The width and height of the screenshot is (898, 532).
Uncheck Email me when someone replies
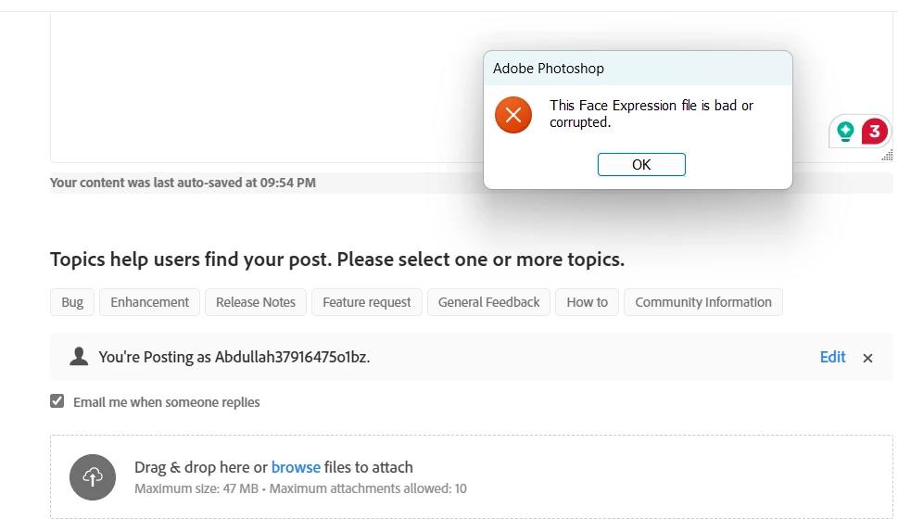coord(57,401)
